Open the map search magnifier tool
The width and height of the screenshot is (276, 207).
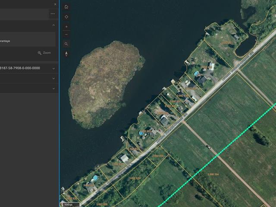(66, 44)
